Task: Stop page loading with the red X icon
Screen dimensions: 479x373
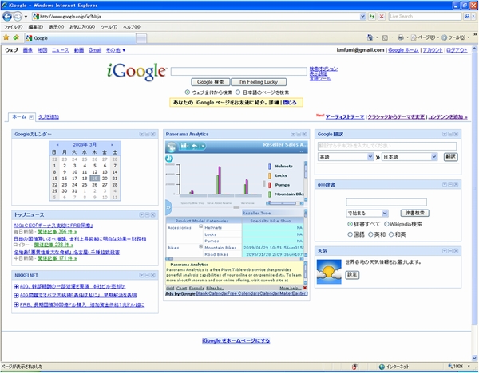Action: point(382,16)
